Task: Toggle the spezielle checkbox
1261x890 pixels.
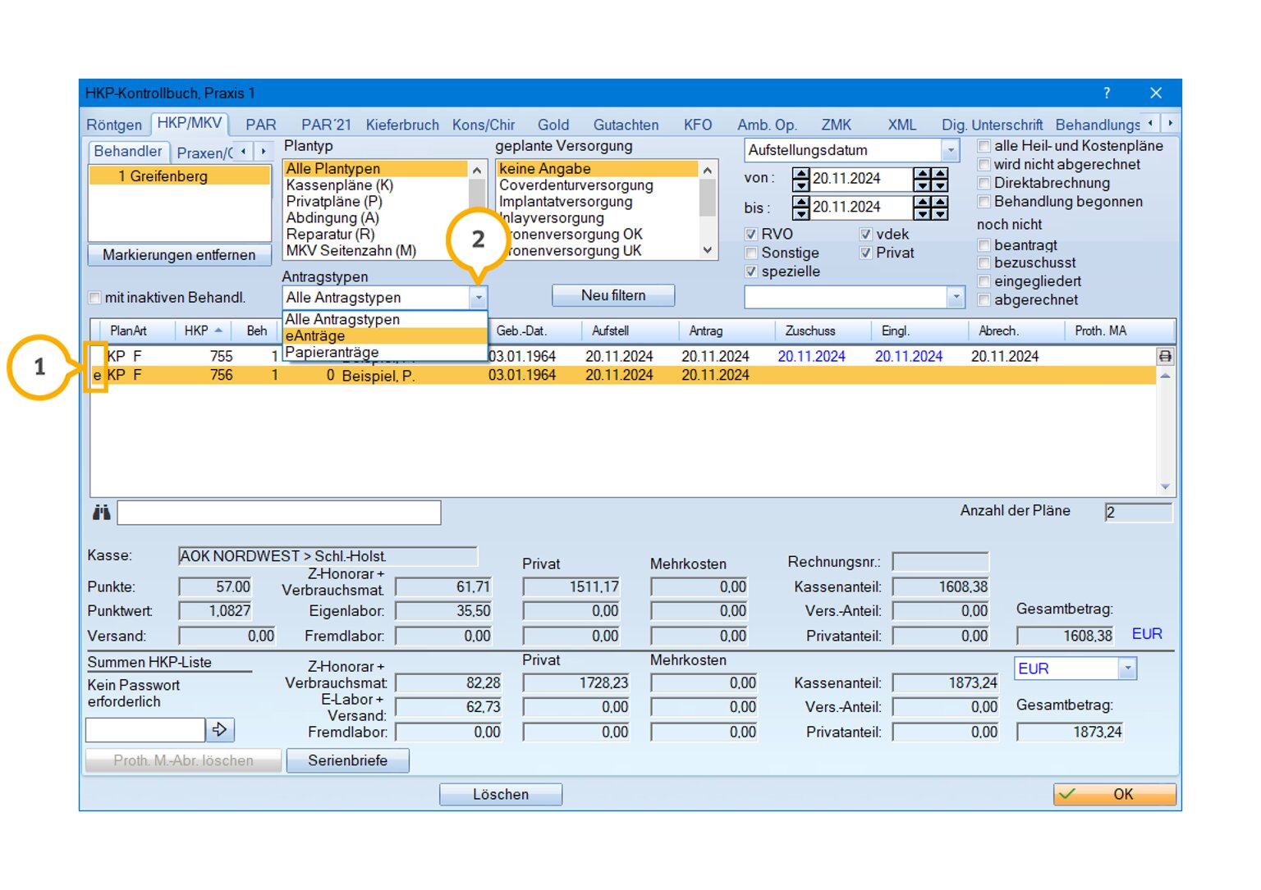Action: pyautogui.click(x=750, y=272)
